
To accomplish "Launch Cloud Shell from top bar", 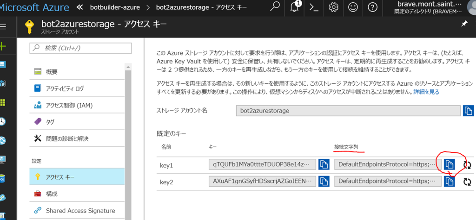I will [x=314, y=7].
